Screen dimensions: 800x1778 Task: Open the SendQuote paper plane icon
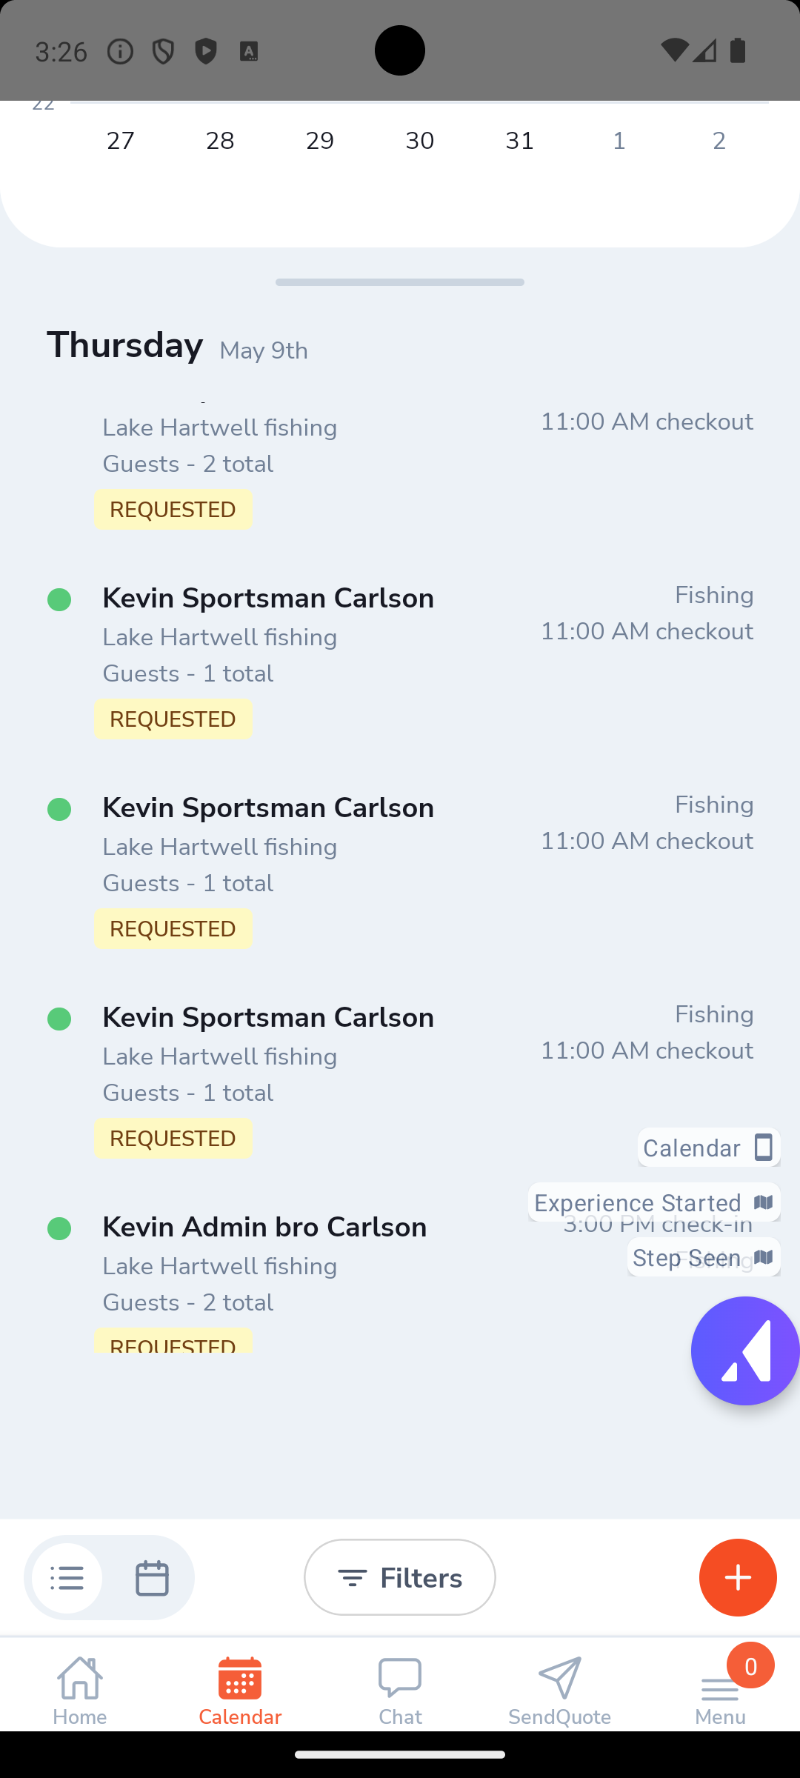pyautogui.click(x=560, y=1677)
